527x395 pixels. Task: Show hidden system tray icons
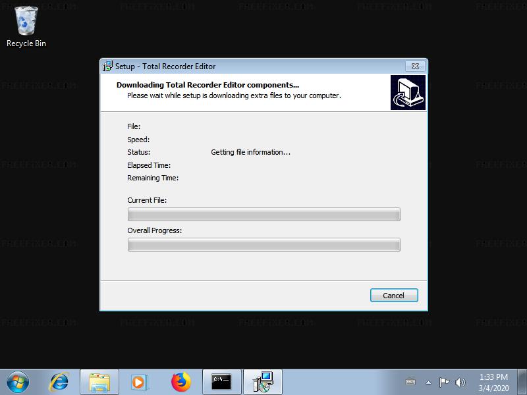(x=429, y=382)
